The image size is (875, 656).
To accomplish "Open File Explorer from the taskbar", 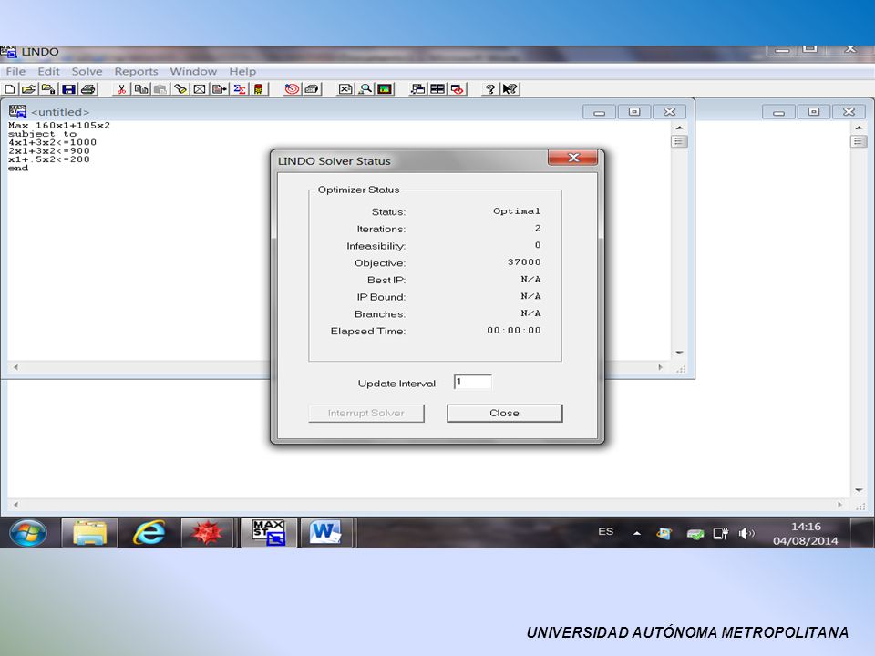I will click(89, 533).
